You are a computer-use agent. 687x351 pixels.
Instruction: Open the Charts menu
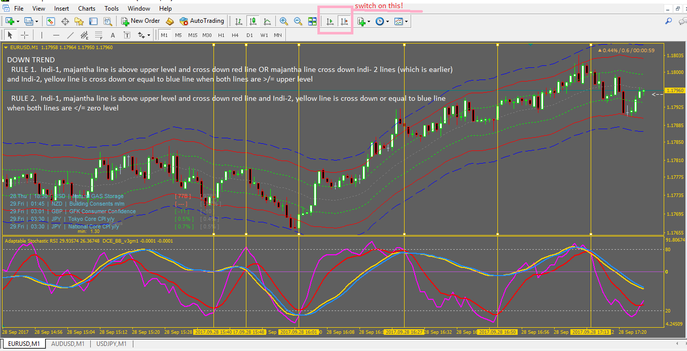(x=87, y=9)
